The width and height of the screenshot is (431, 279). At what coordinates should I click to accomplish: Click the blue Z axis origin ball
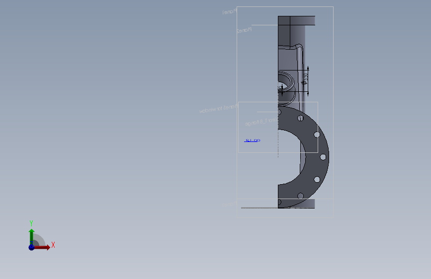click(x=32, y=247)
